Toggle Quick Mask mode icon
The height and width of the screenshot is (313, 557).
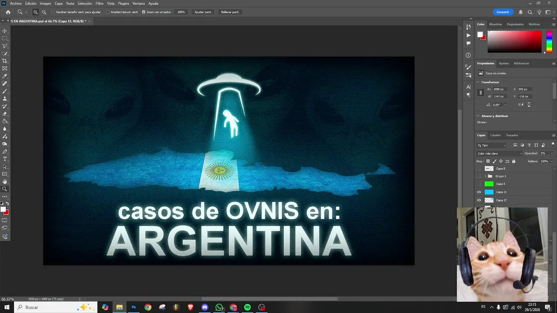coord(5,220)
